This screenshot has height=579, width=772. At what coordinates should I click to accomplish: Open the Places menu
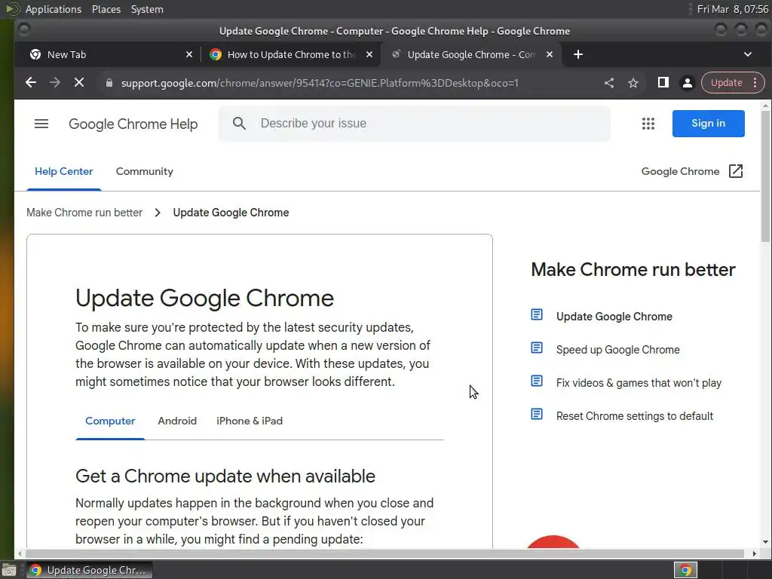[106, 9]
